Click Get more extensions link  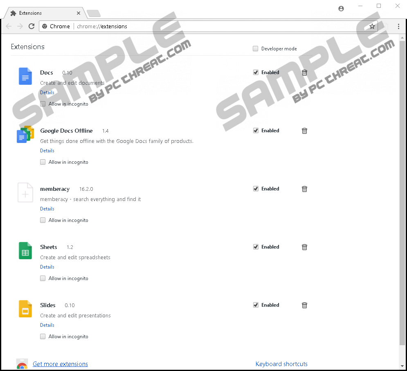point(60,364)
